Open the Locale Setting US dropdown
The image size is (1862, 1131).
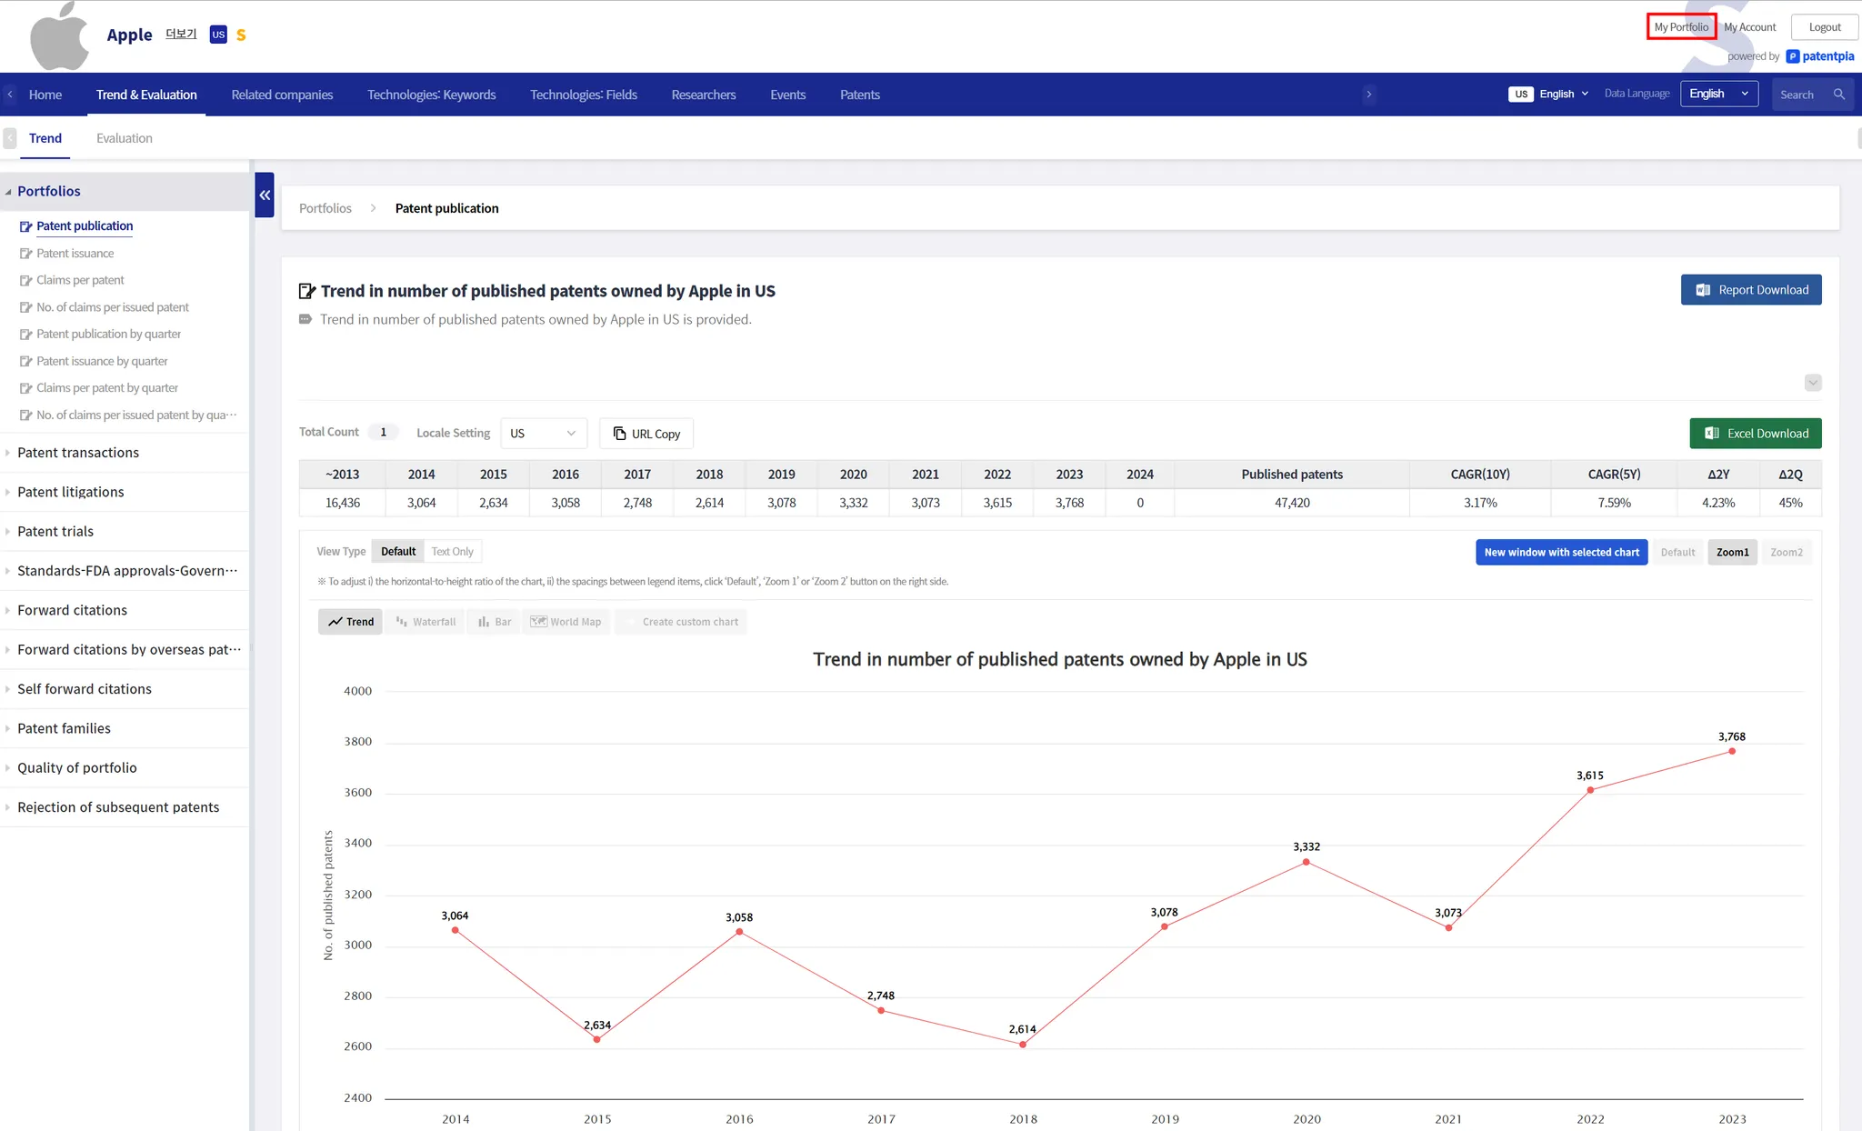(x=543, y=434)
